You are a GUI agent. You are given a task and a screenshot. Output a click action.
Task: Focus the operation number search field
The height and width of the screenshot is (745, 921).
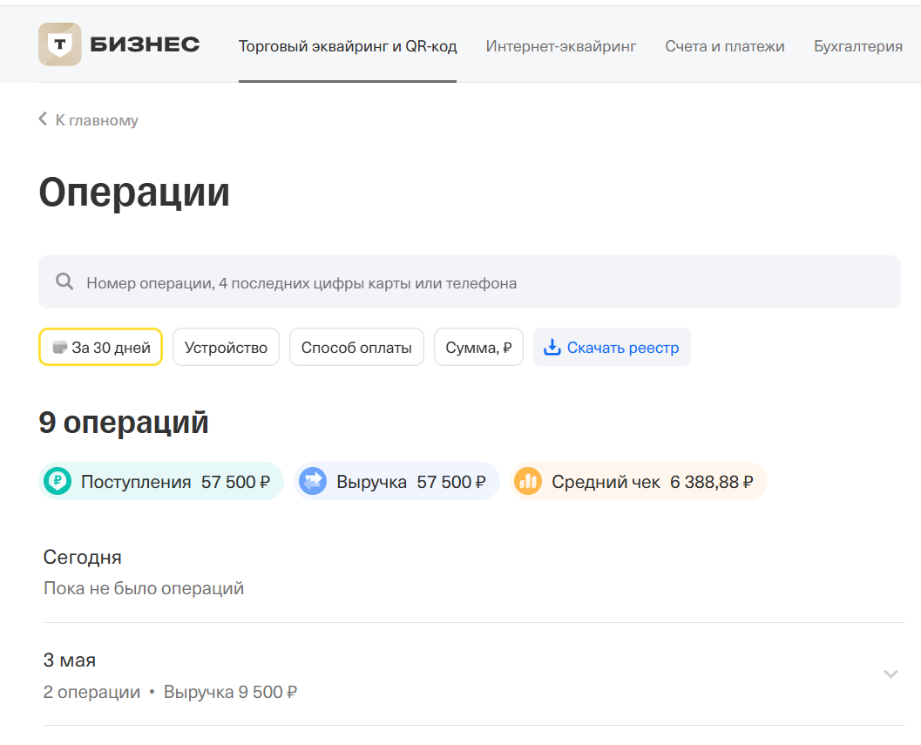point(470,282)
